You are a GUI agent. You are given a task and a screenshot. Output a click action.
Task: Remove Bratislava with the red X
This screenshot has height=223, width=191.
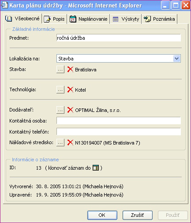tap(70, 69)
